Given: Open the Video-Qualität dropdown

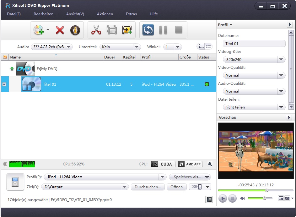Looking at the screenshot, I should click(x=281, y=75).
